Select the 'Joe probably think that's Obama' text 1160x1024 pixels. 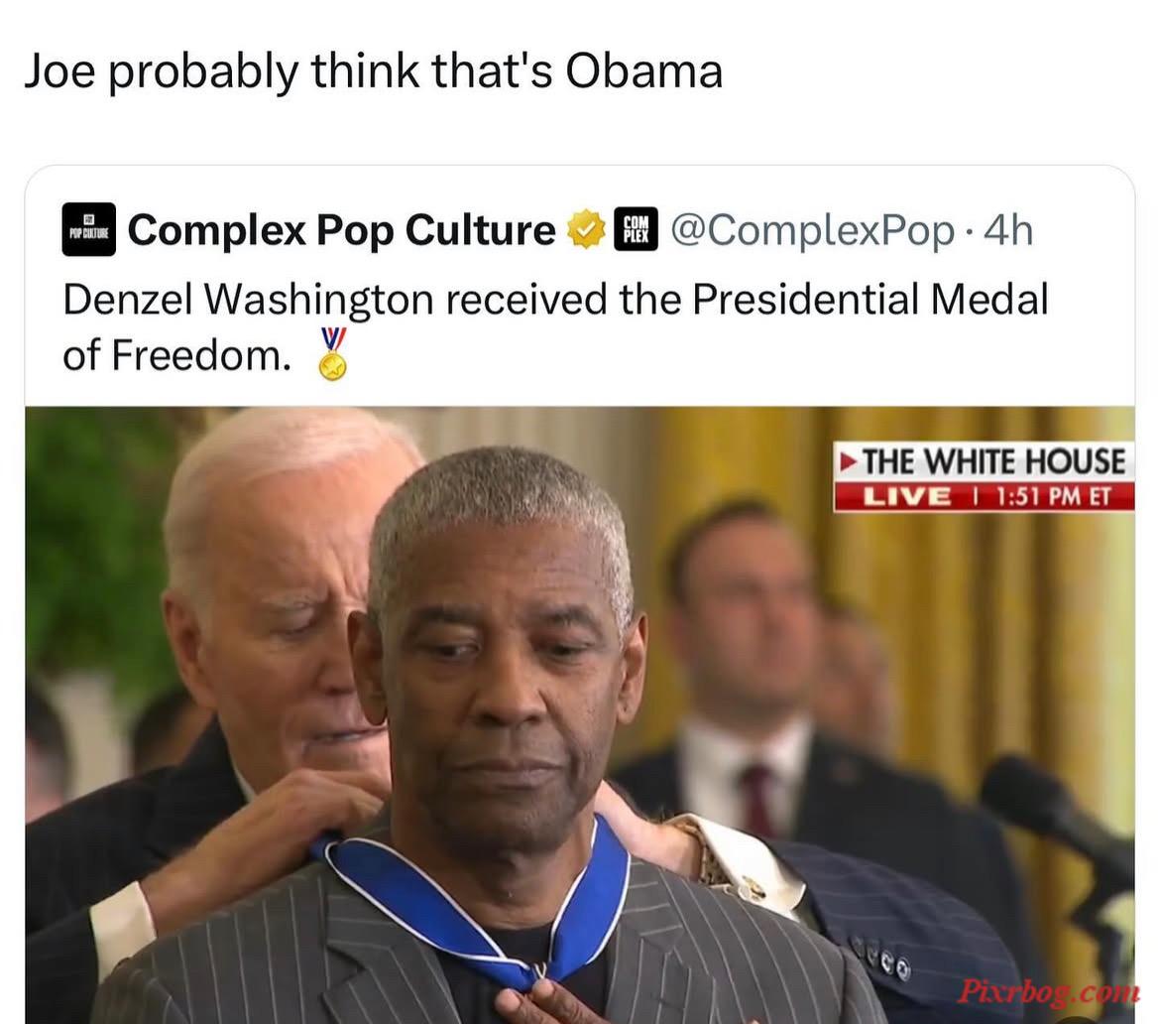(x=374, y=71)
